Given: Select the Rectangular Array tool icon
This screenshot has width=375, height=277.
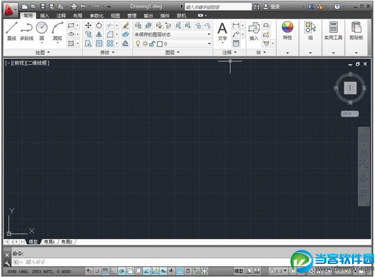Looking at the screenshot, I should [x=110, y=43].
